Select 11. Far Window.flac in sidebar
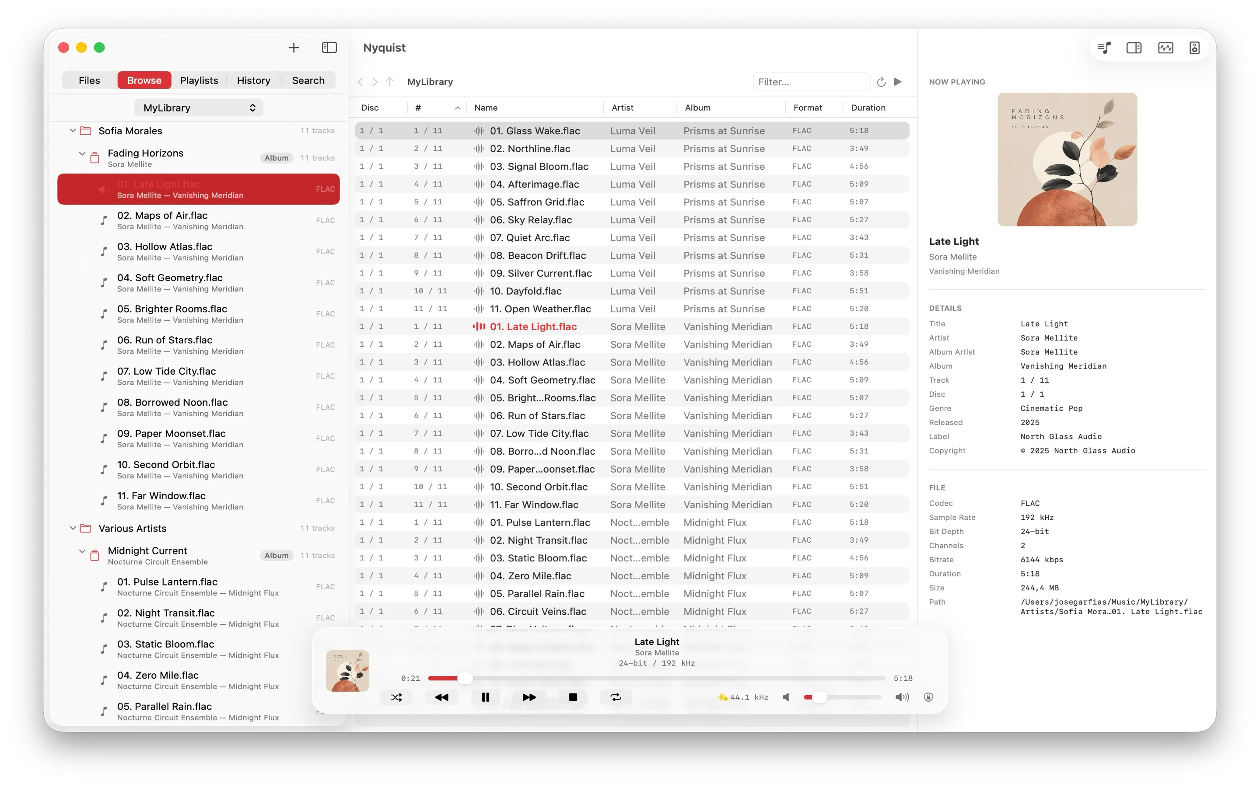 [198, 501]
